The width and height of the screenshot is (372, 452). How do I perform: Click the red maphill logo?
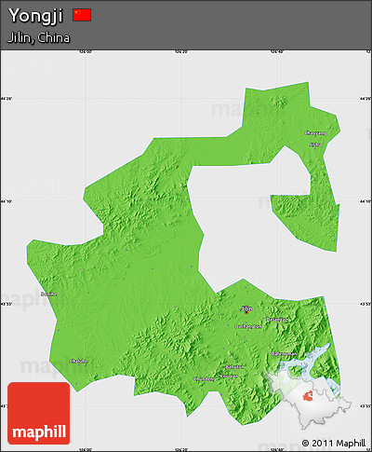coord(39,413)
